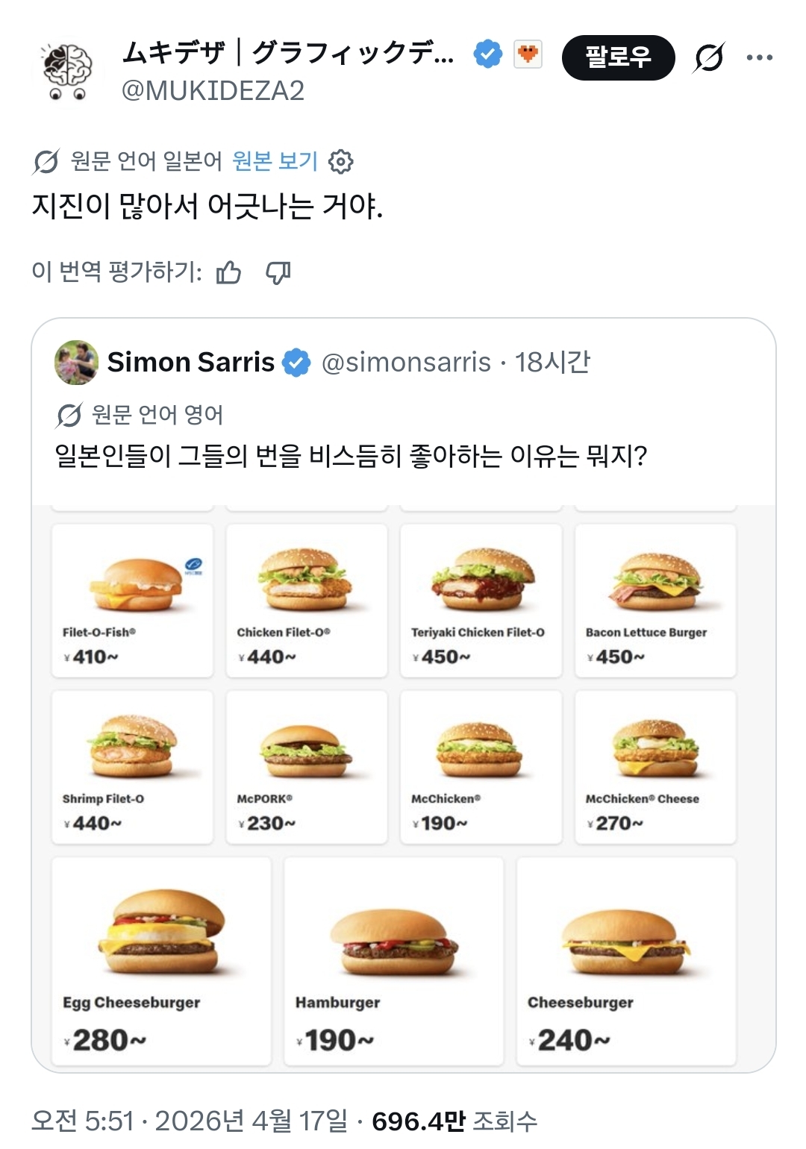
Task: Rate translation with thumbs up
Action: tap(228, 273)
